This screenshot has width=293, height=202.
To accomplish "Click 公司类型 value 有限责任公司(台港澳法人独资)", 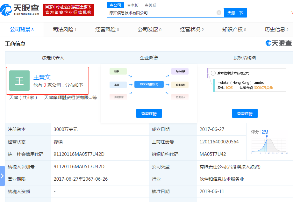I will point(230,167).
